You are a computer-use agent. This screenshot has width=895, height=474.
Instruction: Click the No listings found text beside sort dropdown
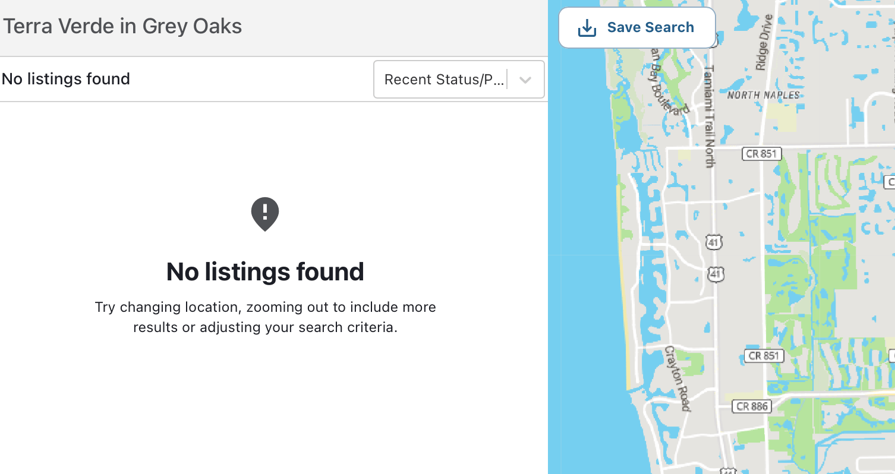coord(66,79)
